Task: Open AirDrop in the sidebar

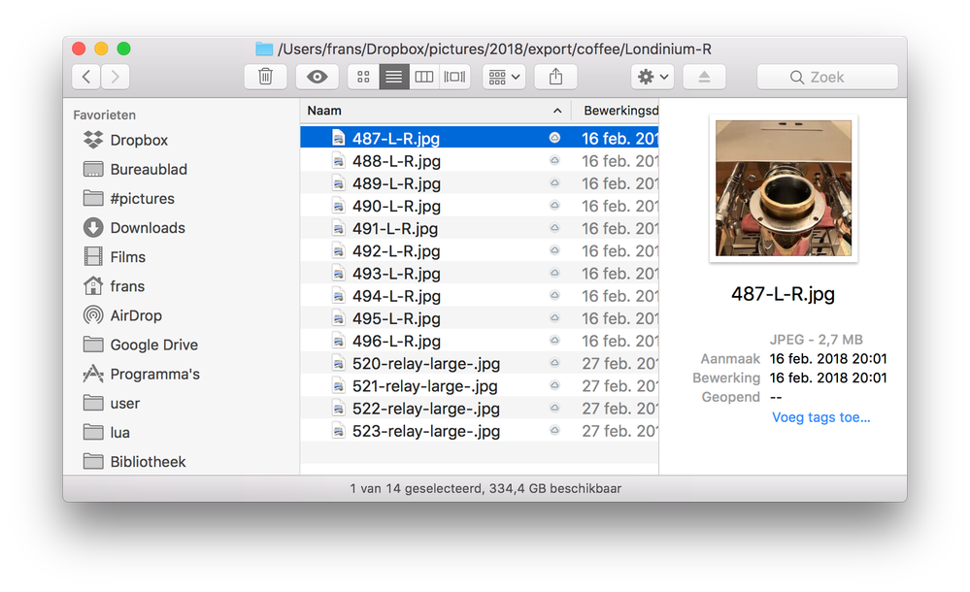Action: pyautogui.click(x=135, y=315)
